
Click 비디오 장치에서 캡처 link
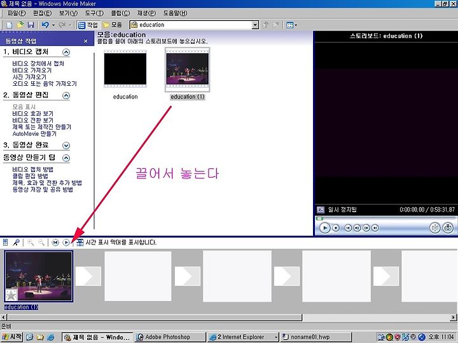38,64
